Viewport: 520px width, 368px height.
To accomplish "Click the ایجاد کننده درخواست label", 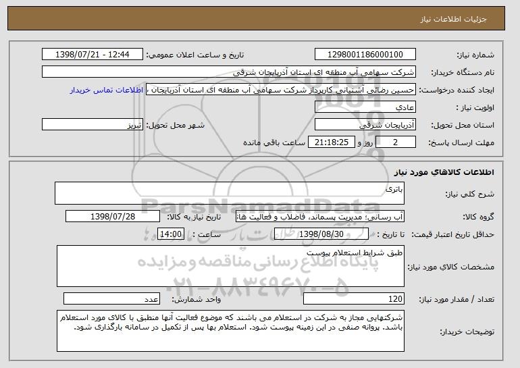I will coord(457,90).
